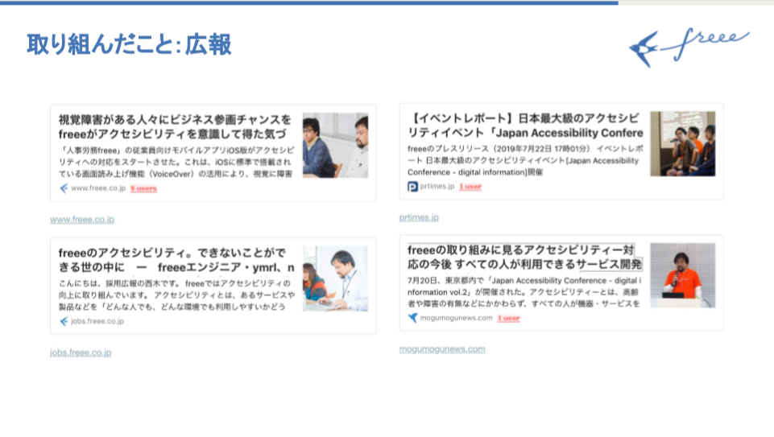The height and width of the screenshot is (437, 774).
Task: Click the favicon beside www.freee.co.jp in the first card
Action: 64,188
